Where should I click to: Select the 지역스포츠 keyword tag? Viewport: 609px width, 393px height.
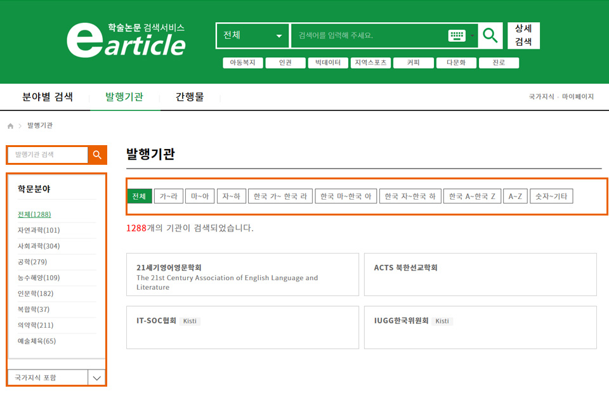(x=370, y=63)
